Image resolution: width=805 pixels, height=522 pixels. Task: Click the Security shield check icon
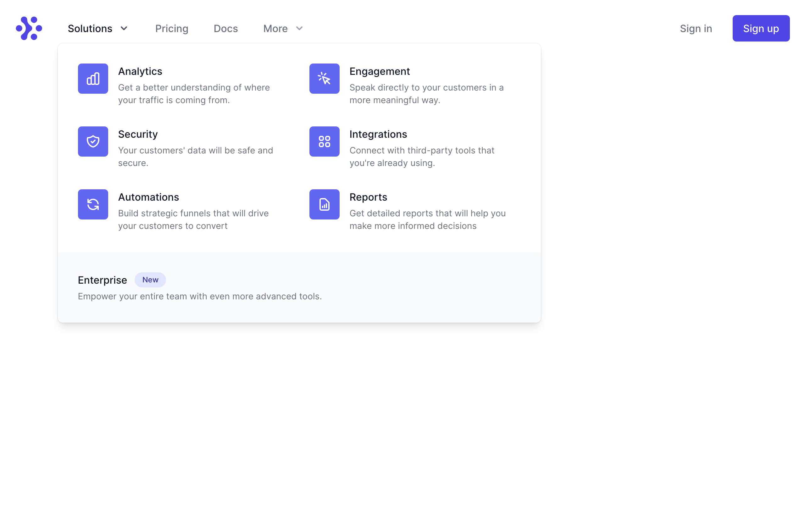[x=93, y=142]
